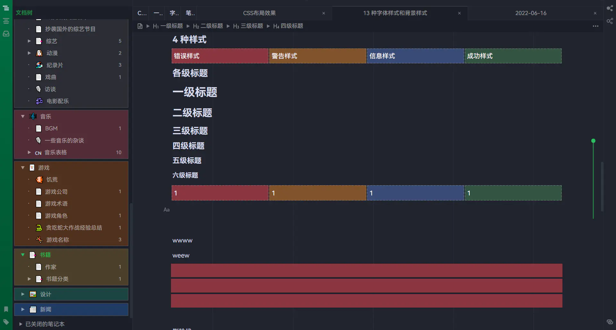
Task: Expand 已关闭的笔记本 section
Action: tap(21, 324)
